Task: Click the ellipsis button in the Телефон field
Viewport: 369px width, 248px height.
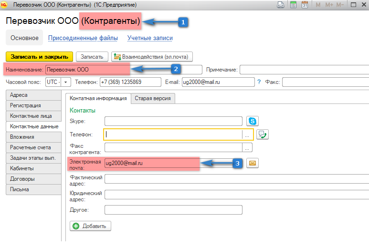Action: pos(247,134)
